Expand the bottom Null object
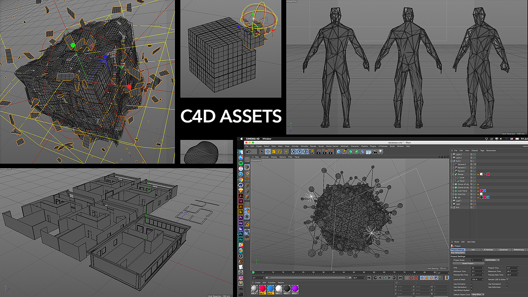The height and width of the screenshot is (297, 528). [451, 207]
